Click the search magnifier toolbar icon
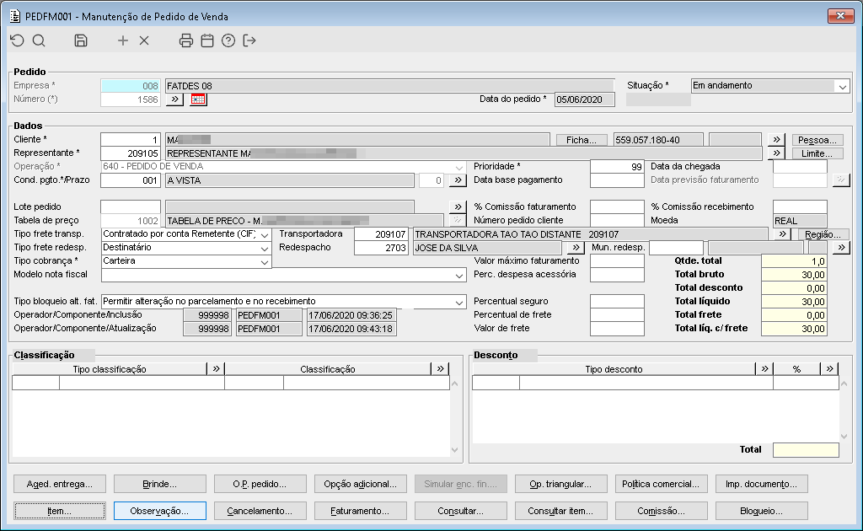Image resolution: width=863 pixels, height=531 pixels. click(x=39, y=40)
